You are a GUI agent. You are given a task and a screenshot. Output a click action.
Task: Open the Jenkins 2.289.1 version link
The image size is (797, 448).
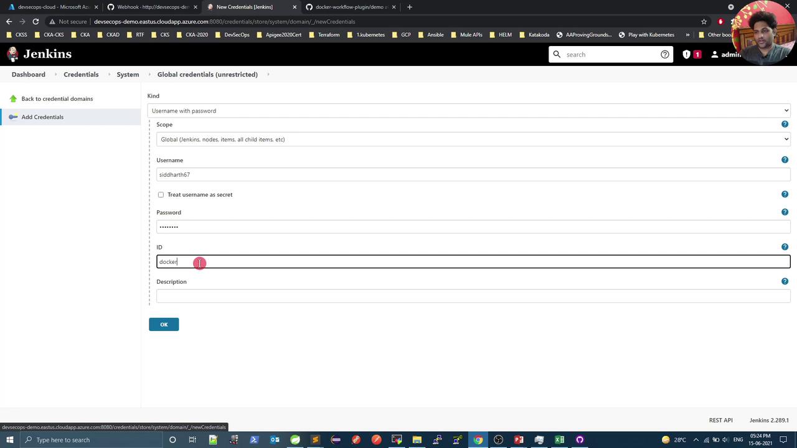click(x=769, y=421)
